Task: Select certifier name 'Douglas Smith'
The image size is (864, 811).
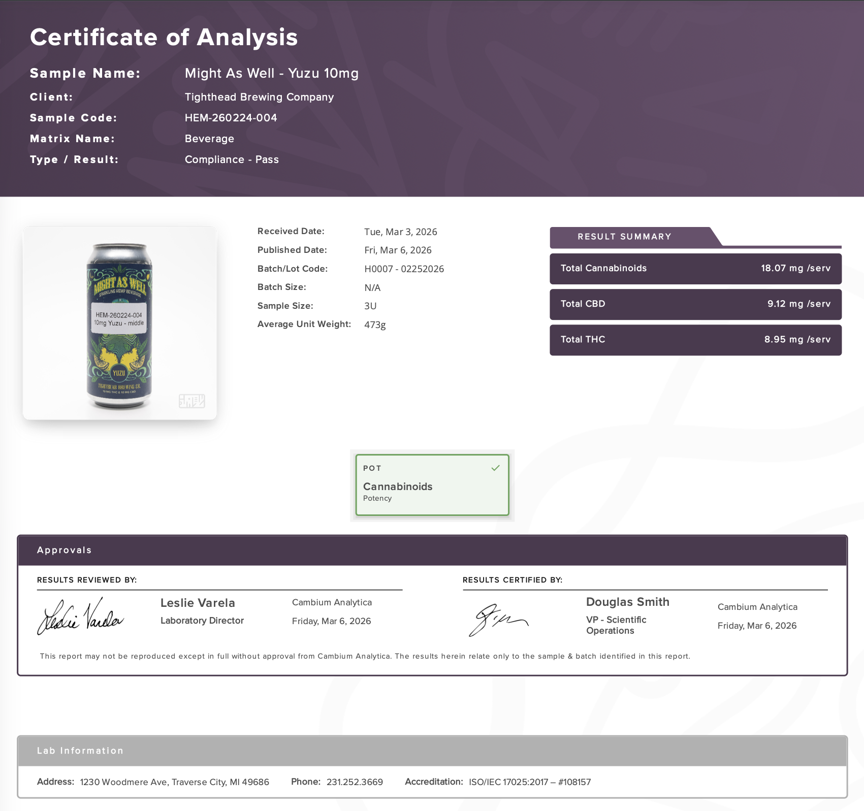Action: coord(628,602)
